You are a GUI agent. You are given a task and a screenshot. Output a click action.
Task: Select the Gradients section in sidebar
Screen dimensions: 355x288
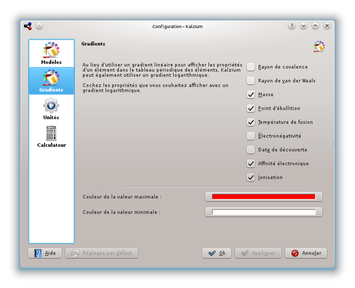[51, 81]
